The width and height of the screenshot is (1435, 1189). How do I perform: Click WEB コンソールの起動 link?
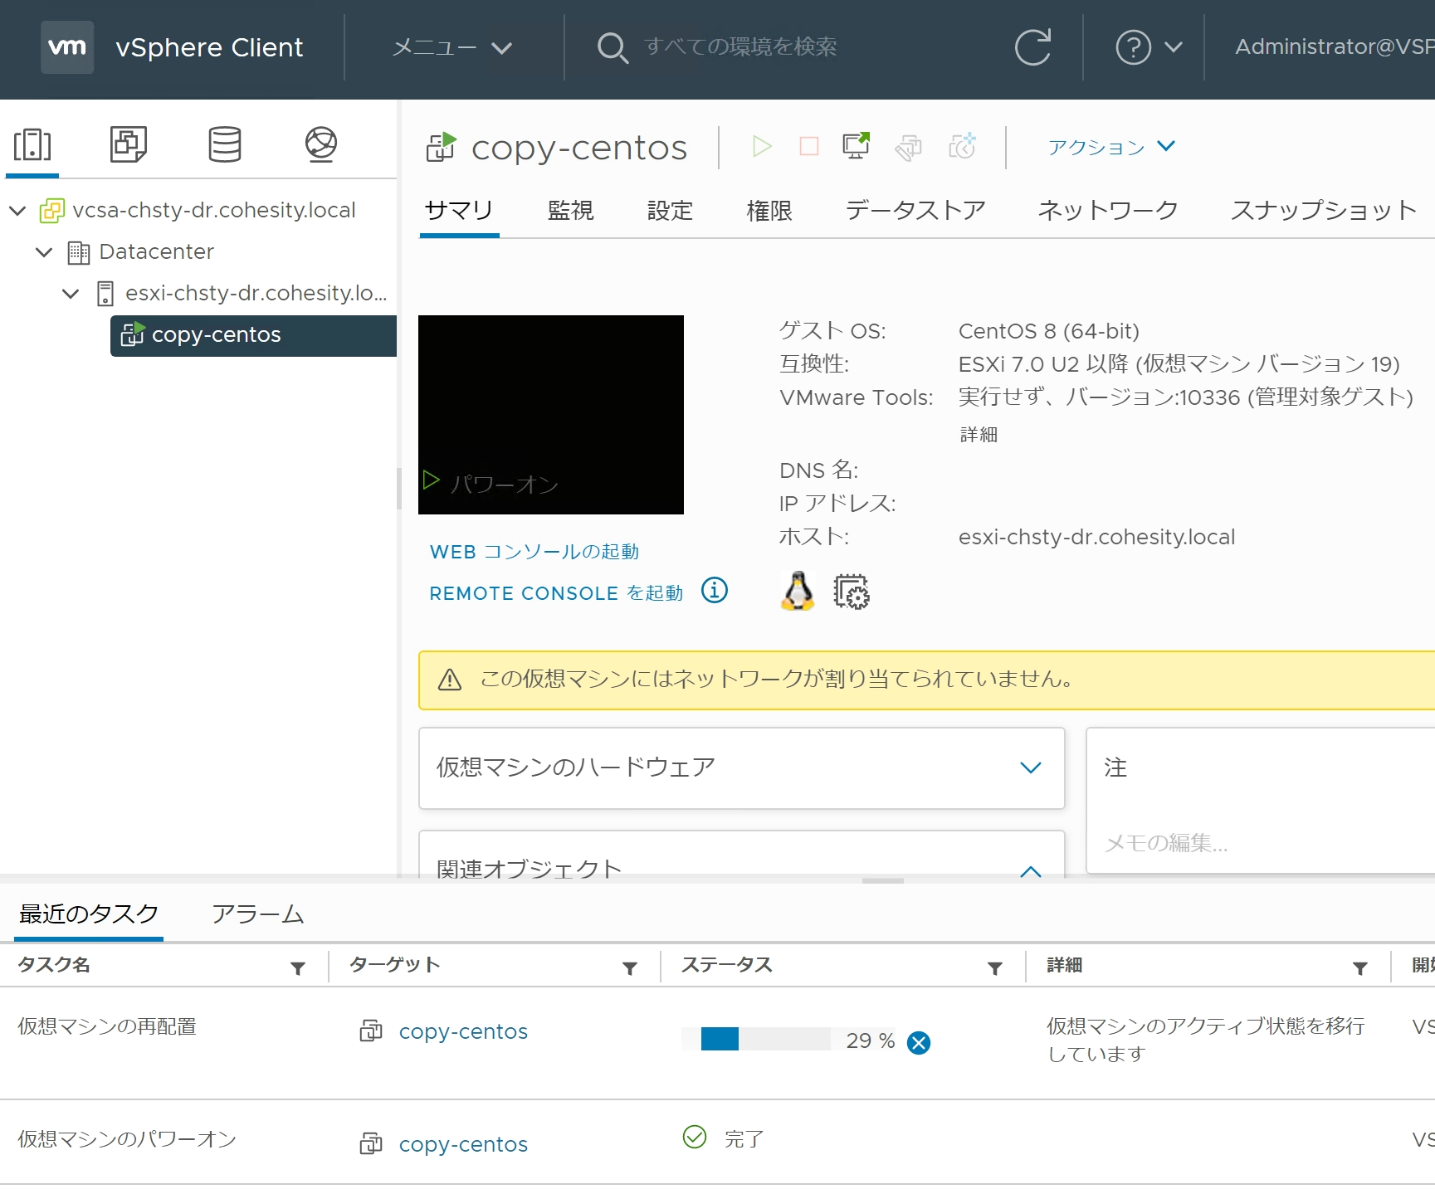pos(534,552)
